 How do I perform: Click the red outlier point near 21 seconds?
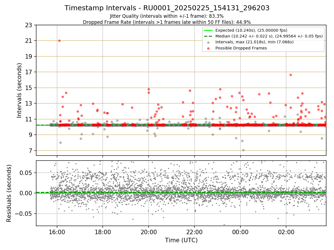(59, 41)
